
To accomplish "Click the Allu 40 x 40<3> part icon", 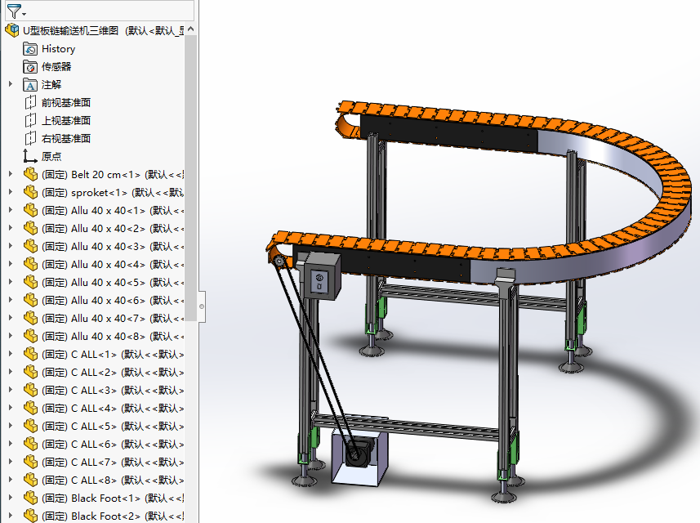I will tap(30, 246).
